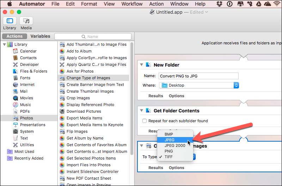Enable Repeat for each subfolder found
Screen dimensions: 282x186
[145, 121]
